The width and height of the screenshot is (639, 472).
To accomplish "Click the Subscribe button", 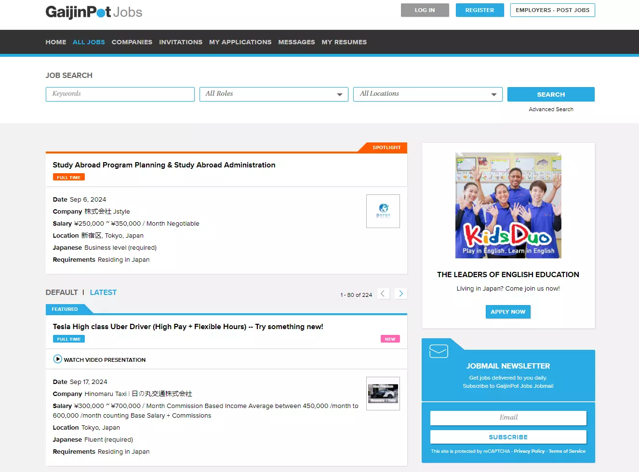I will tap(508, 437).
